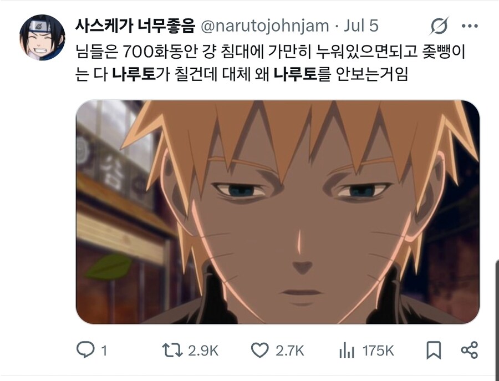Click the 2.7K like count
This screenshot has height=381, width=499.
[290, 350]
